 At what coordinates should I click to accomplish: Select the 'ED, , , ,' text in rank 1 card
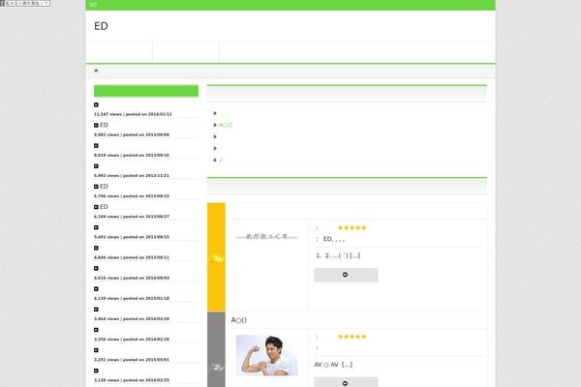click(334, 239)
